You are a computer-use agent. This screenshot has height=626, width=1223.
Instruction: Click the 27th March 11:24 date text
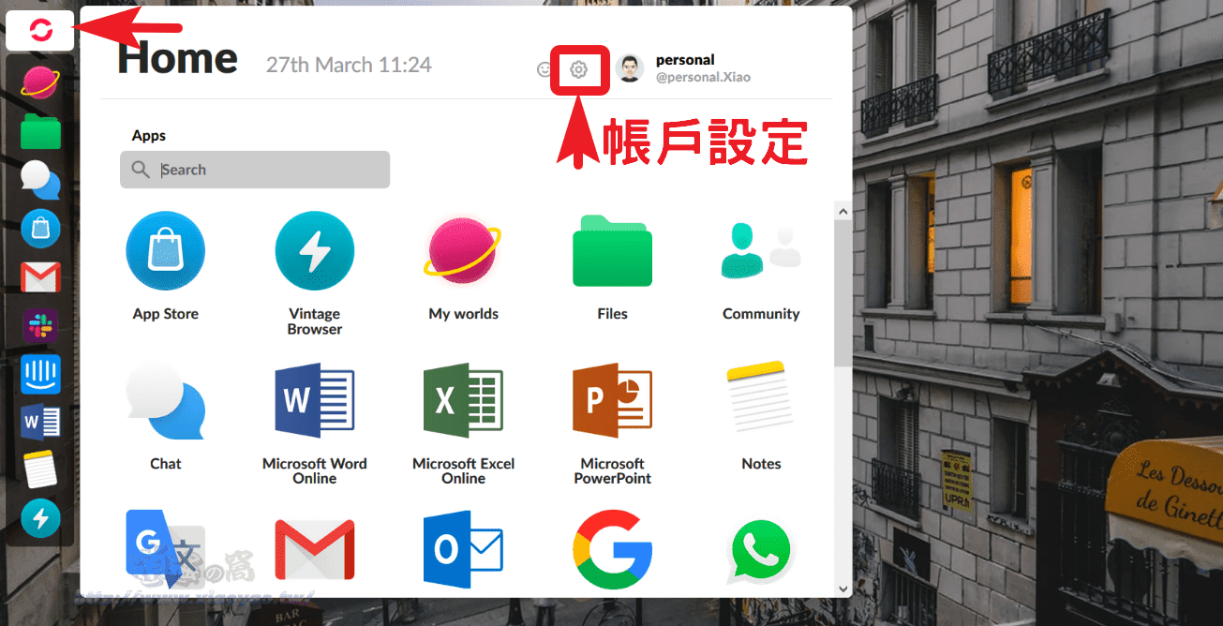[349, 65]
